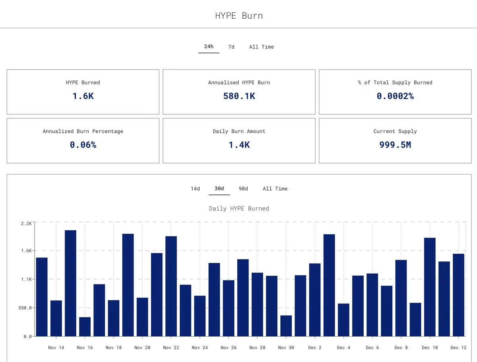Click the Nov 20 x-axis label
Screen dimensions: 477x362
142,348
